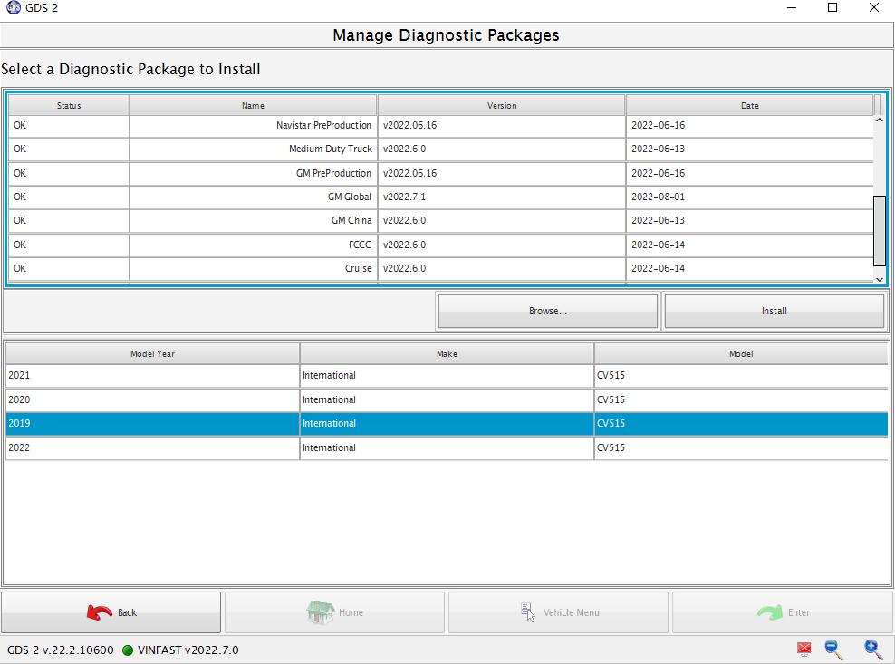The image size is (895, 664).
Task: Select the Navistar PreProduction package row
Action: point(440,126)
